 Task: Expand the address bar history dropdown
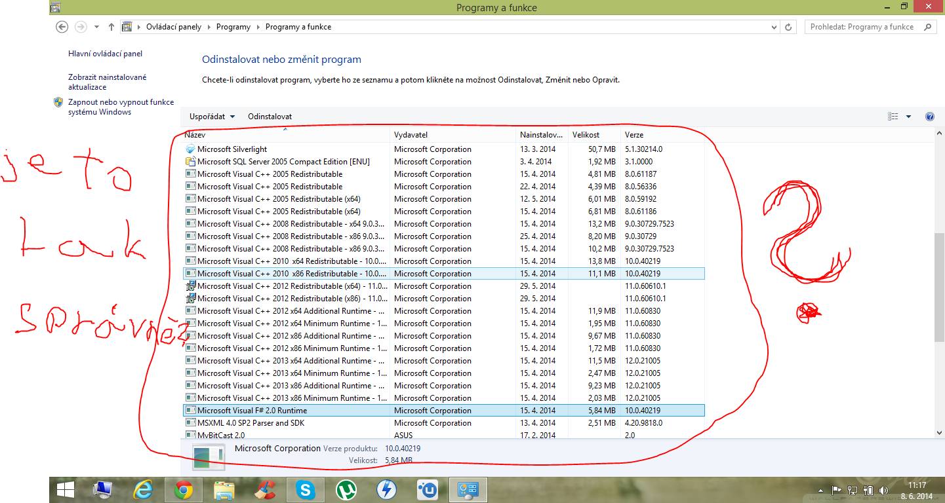point(774,27)
